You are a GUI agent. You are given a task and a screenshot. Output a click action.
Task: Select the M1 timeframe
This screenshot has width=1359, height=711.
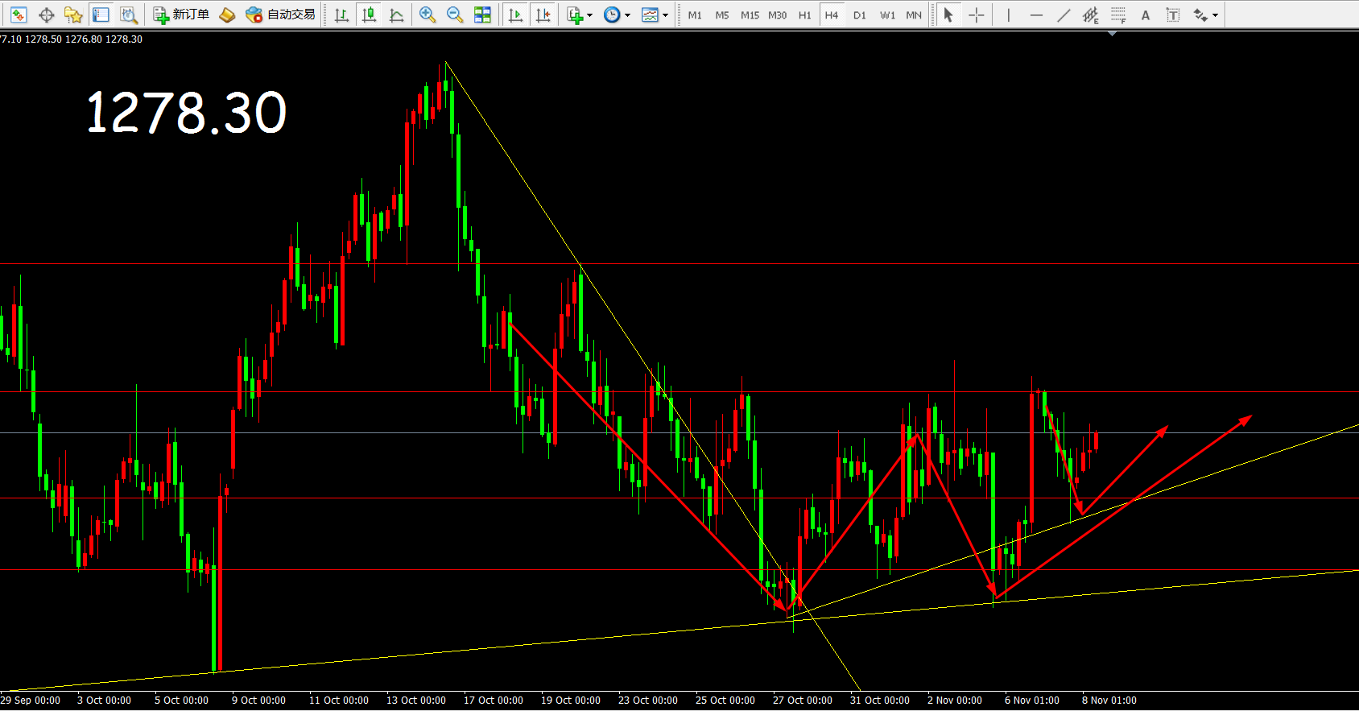pos(695,14)
